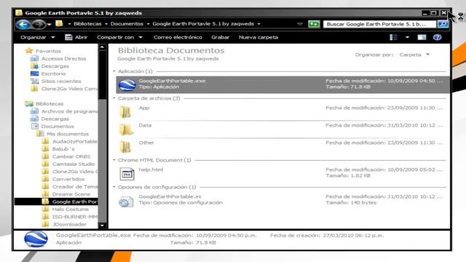Click the Forward navigation arrow

[x=38, y=24]
